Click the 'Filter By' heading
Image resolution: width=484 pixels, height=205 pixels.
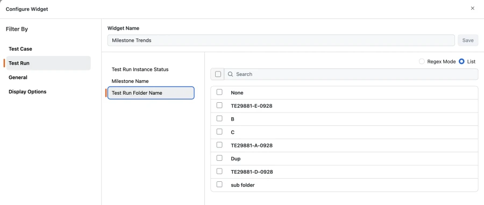pos(17,29)
